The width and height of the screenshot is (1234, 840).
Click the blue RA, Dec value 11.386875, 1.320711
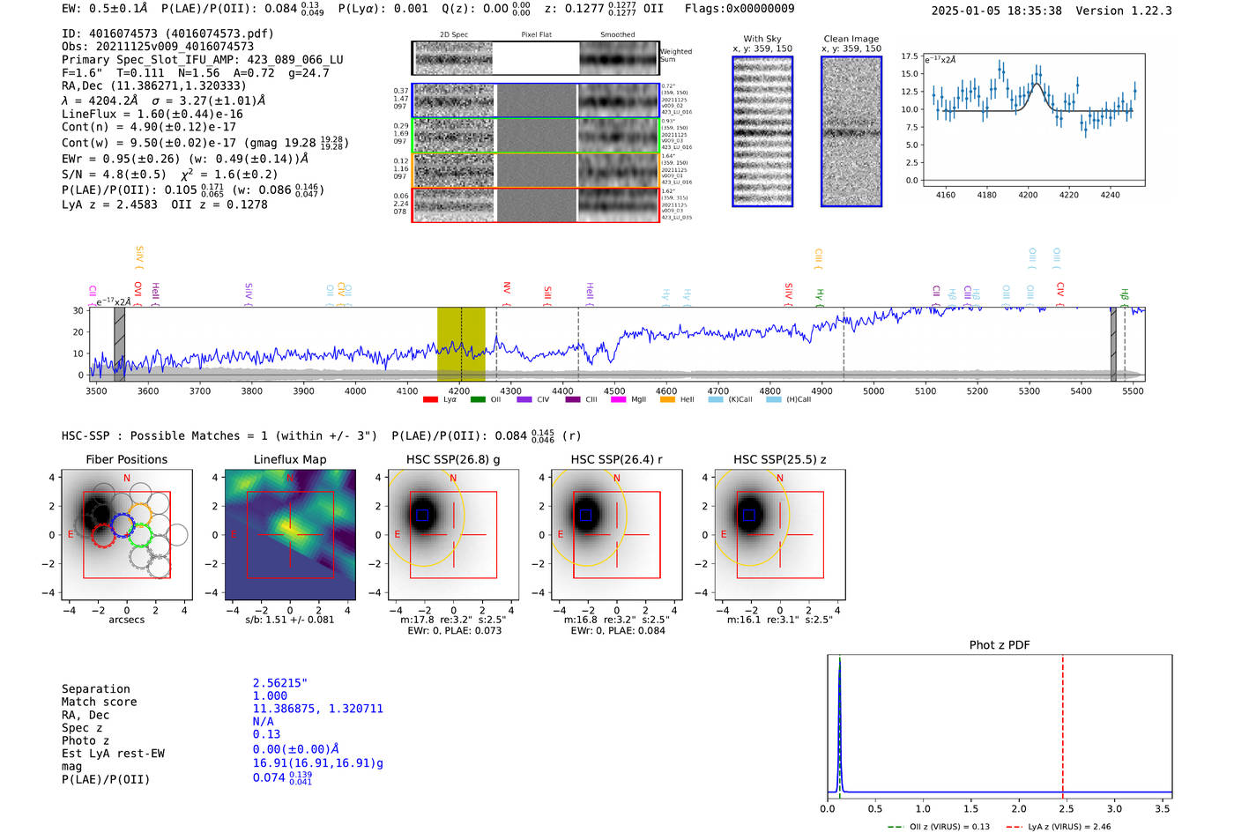point(318,709)
